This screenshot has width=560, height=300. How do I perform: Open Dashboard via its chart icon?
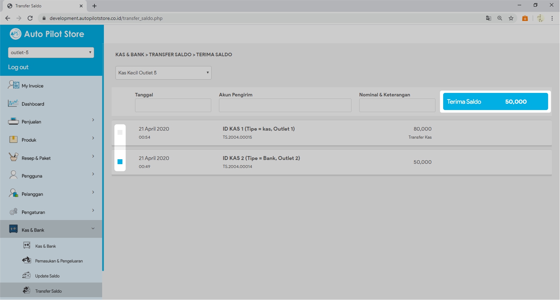click(13, 103)
